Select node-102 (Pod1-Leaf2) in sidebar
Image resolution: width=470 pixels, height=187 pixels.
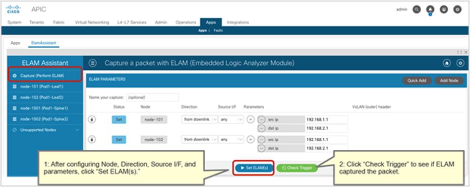(45, 98)
